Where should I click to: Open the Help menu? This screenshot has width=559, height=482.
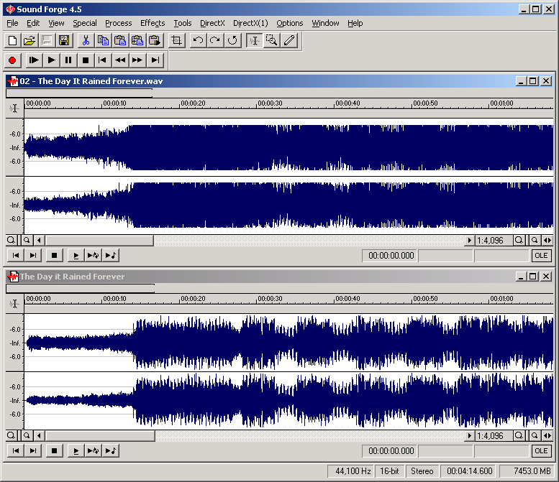[355, 23]
